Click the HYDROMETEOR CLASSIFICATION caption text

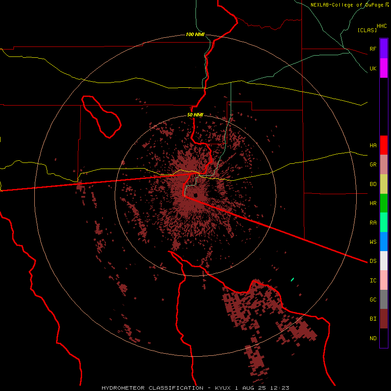tap(153, 388)
